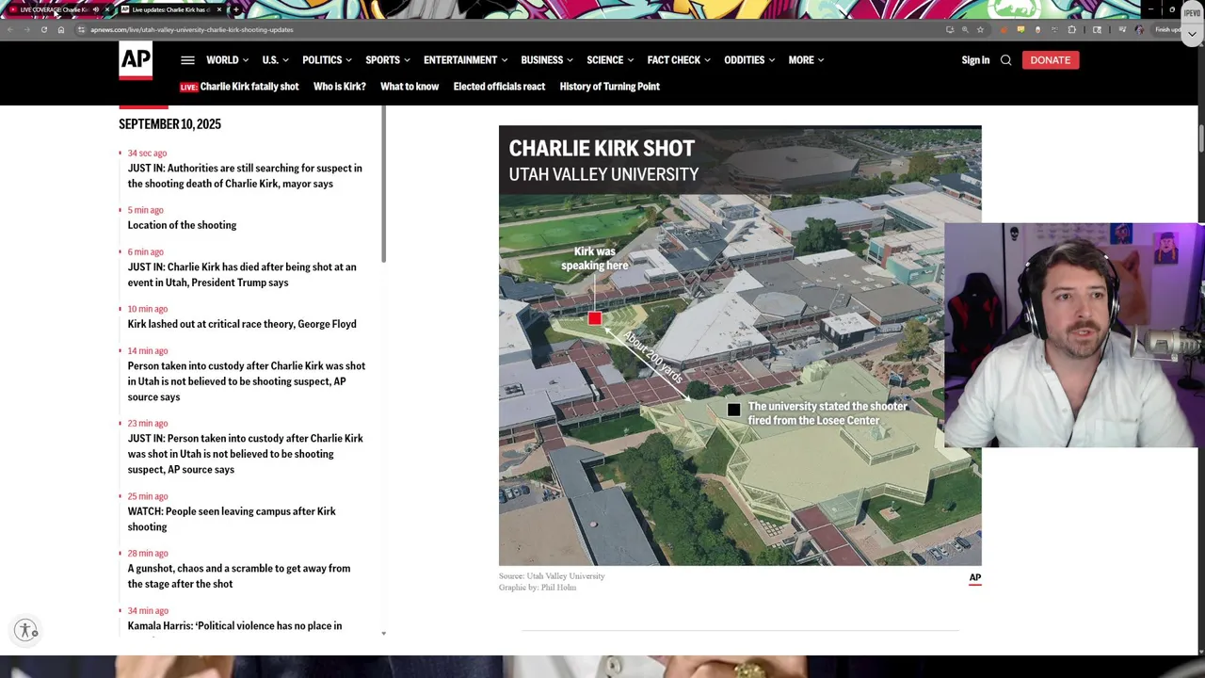Open the orange extension icon in the toolbar

tap(1004, 29)
